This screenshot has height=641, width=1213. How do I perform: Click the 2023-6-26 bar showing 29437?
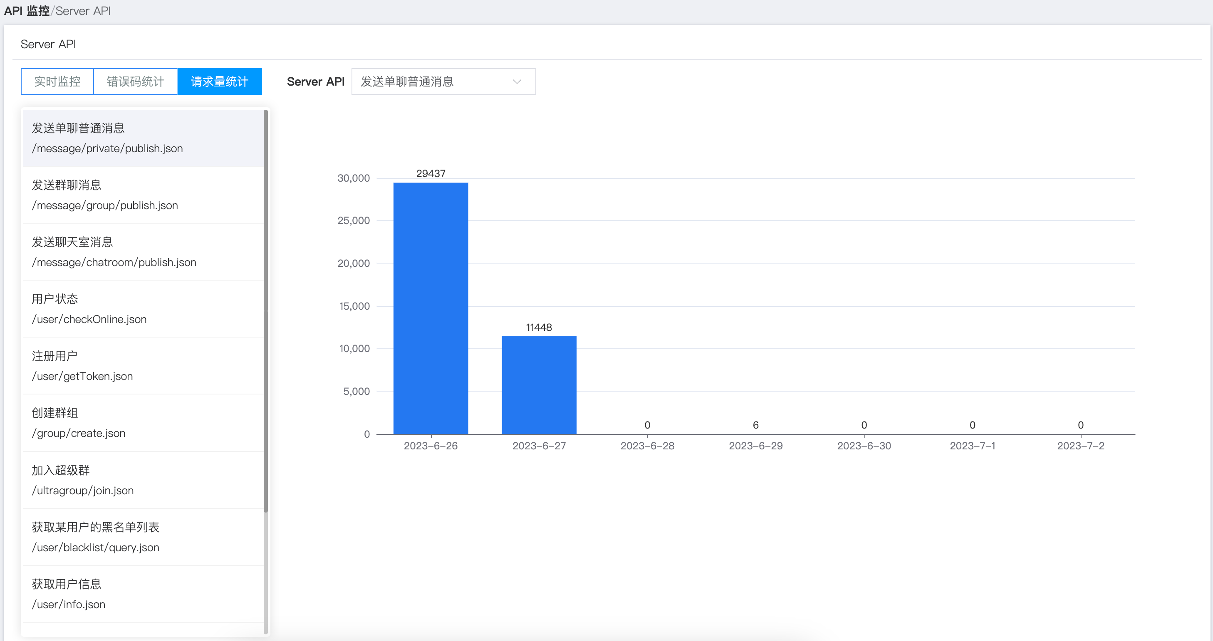point(431,308)
